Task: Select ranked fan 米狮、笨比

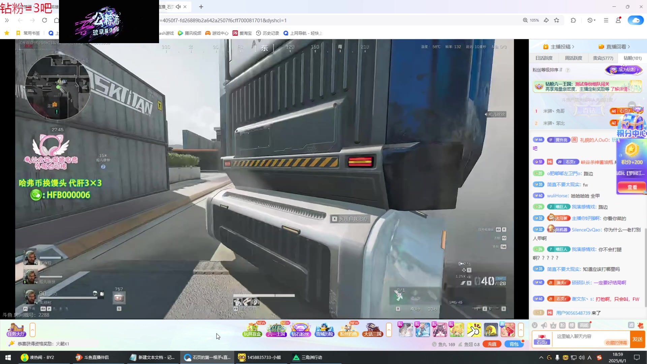Action: tap(554, 123)
